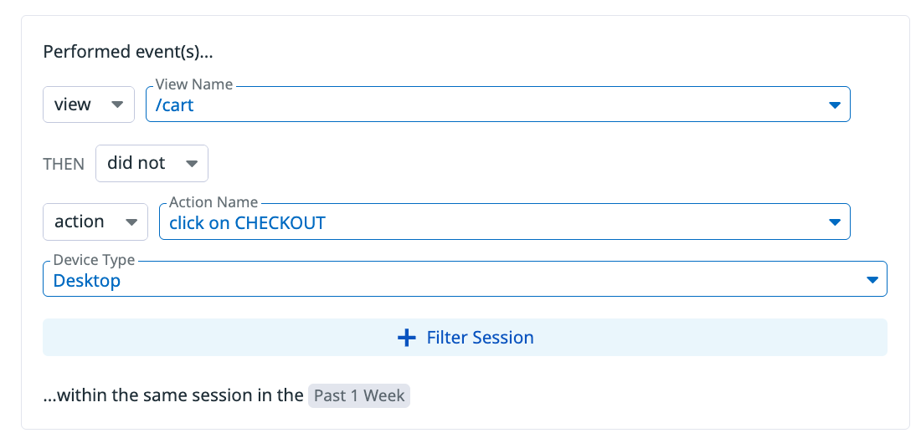This screenshot has width=921, height=433.
Task: Change the 'Past 1 Week' time range
Action: pos(359,395)
